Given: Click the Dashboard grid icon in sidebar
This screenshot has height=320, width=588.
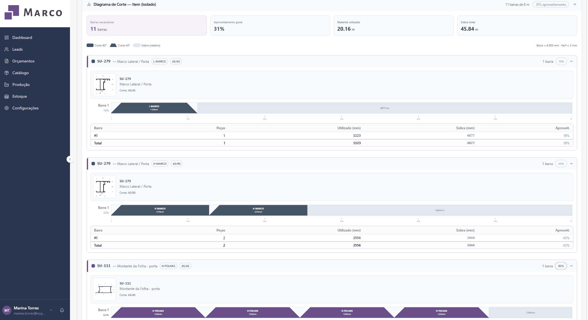Looking at the screenshot, I should tap(7, 38).
